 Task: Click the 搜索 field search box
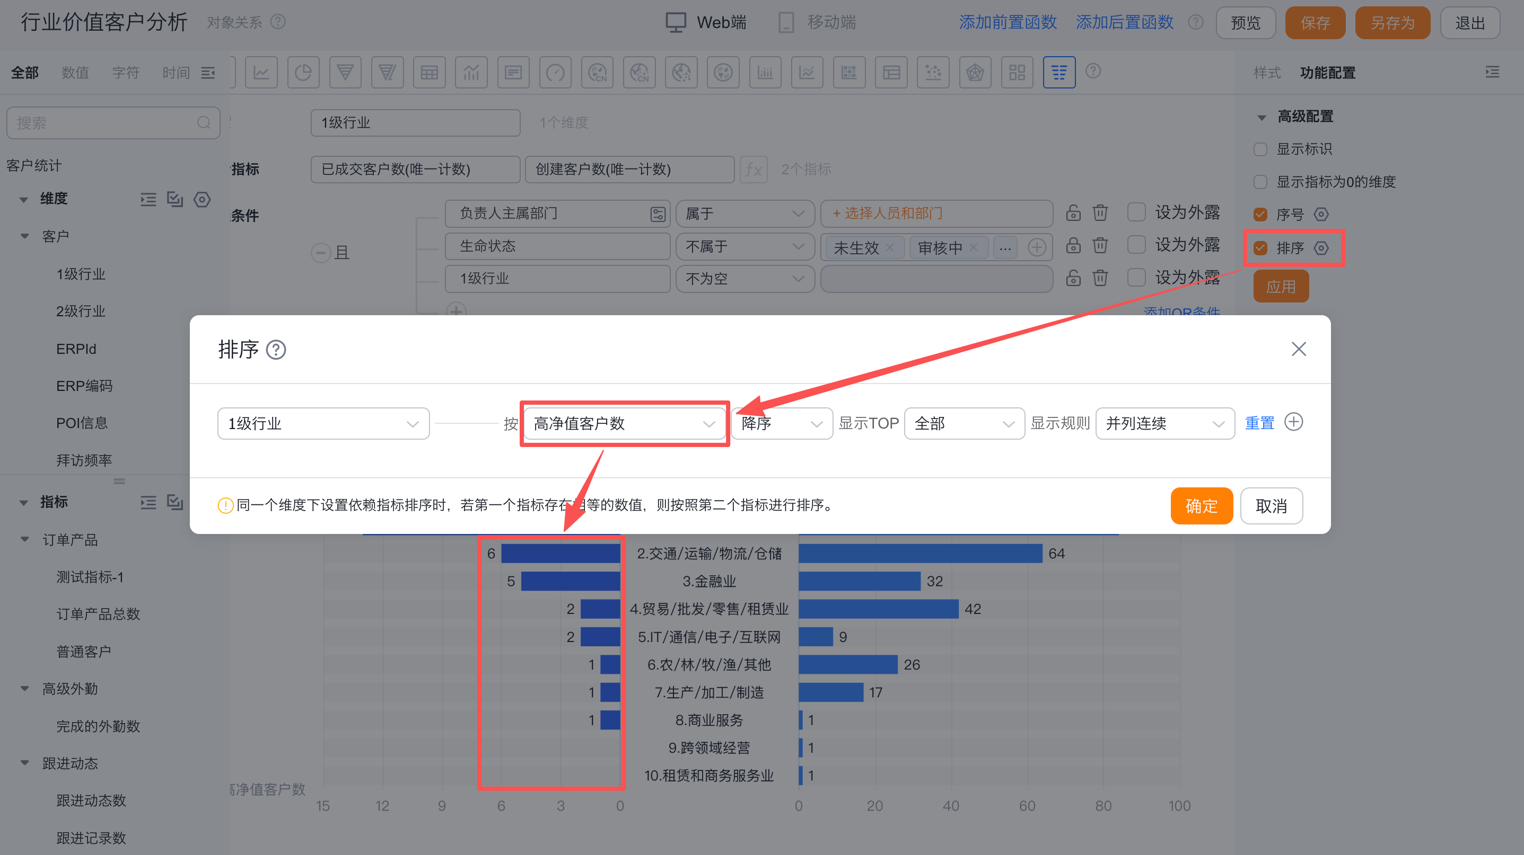[107, 123]
